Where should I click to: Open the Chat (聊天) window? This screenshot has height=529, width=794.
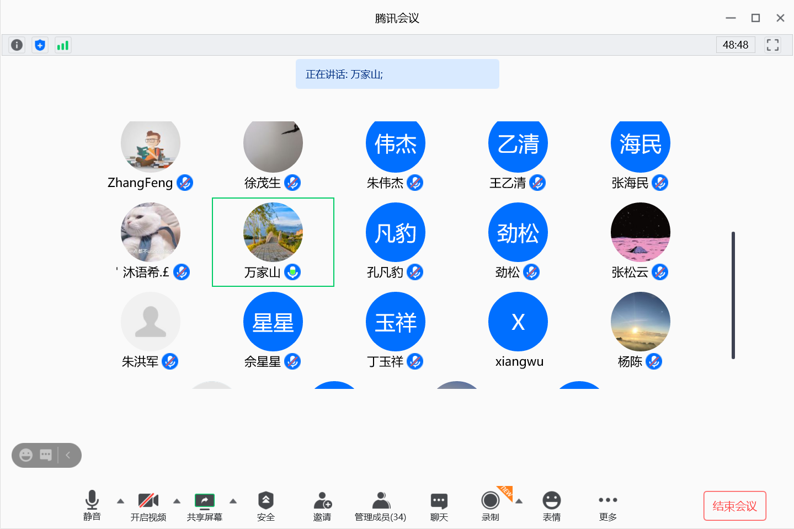pyautogui.click(x=439, y=506)
